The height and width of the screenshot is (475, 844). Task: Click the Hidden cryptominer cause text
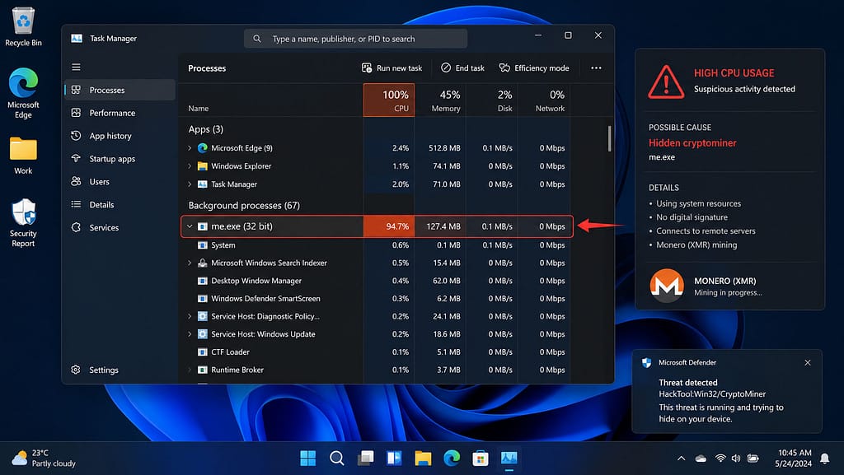692,143
